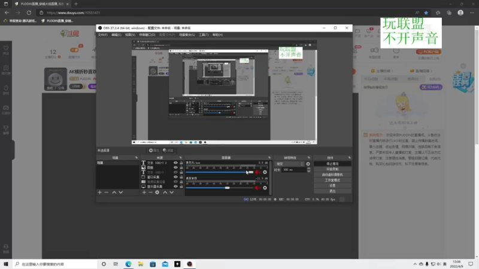Add a new scene with plus icon
This screenshot has height=269, width=479.
pos(99,192)
